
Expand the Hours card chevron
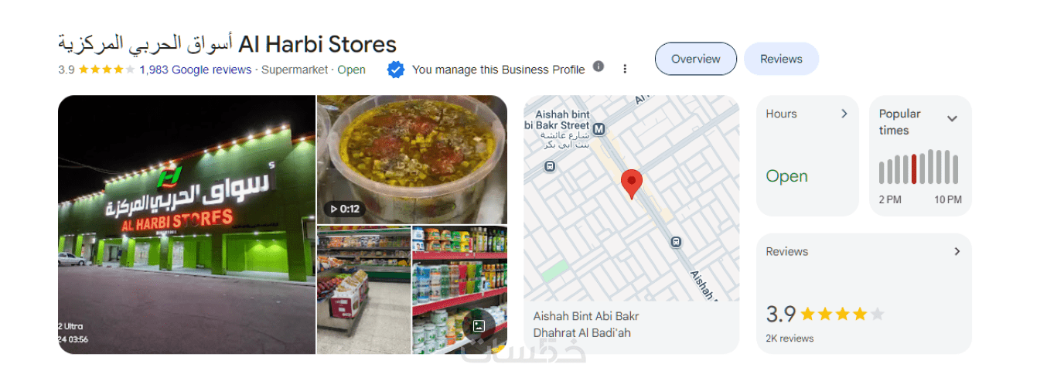pyautogui.click(x=844, y=114)
